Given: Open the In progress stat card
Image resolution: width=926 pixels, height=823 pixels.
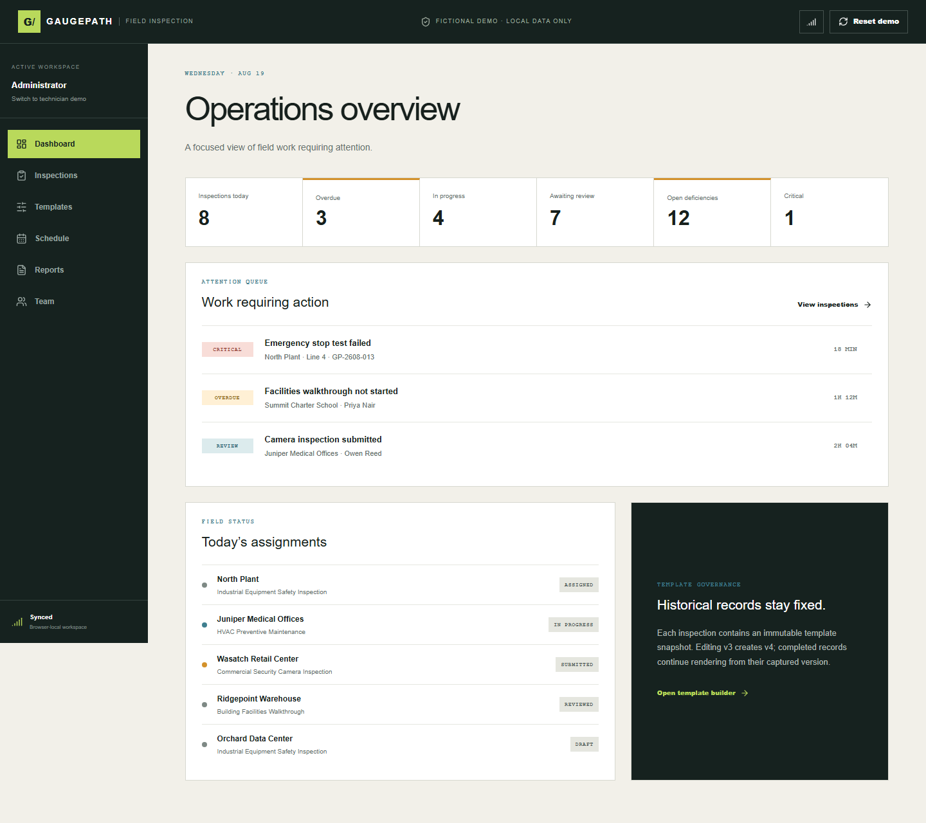Looking at the screenshot, I should pyautogui.click(x=478, y=212).
